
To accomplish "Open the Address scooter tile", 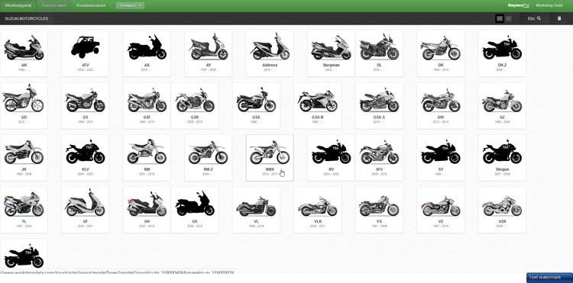I will pos(270,53).
